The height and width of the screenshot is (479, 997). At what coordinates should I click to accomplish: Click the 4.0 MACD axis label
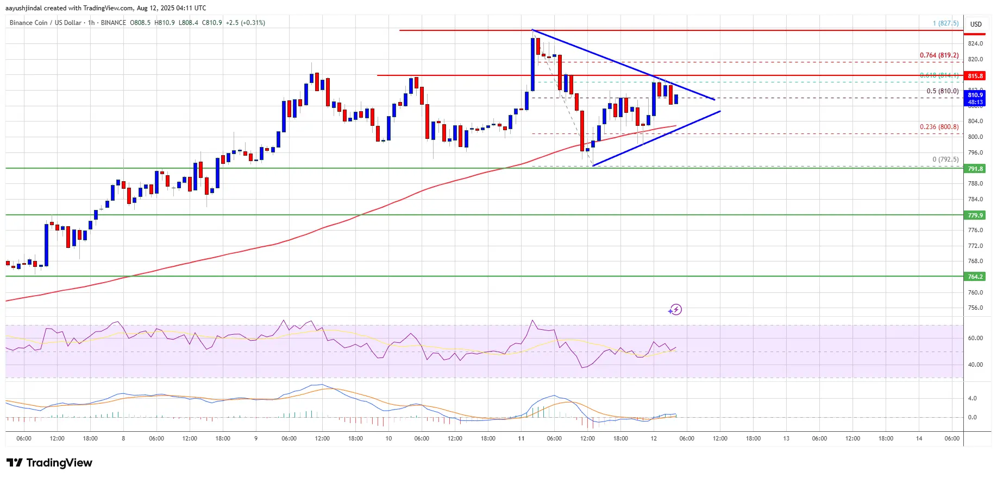click(972, 398)
